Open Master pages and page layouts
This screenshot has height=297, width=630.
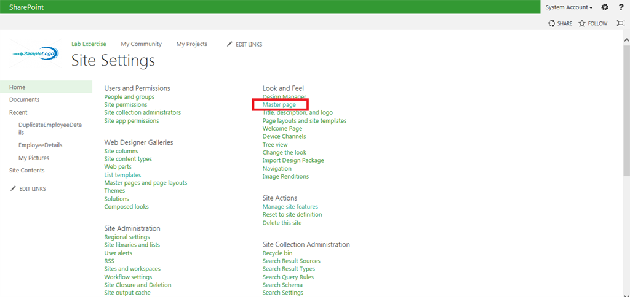146,183
